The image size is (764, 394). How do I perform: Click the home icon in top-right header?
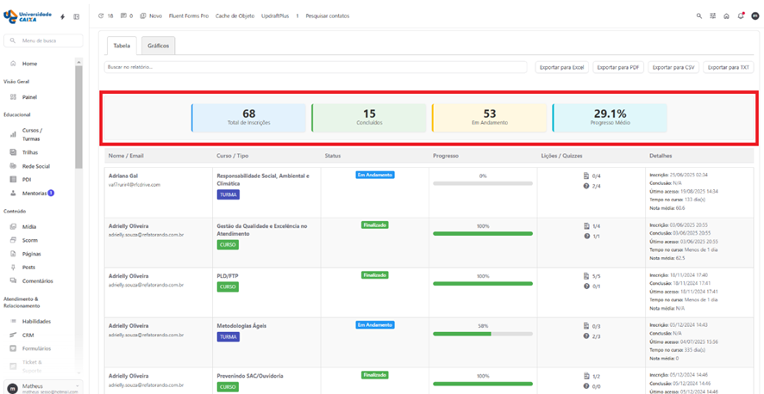(726, 15)
